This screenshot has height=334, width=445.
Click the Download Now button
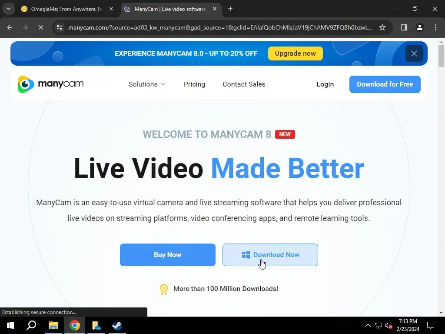[x=270, y=255]
